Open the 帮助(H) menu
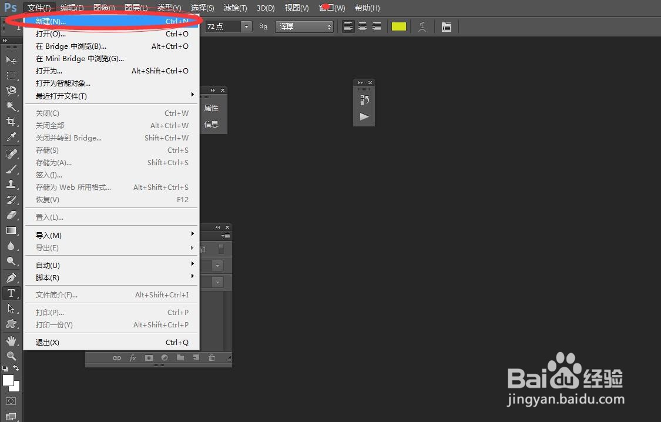This screenshot has width=661, height=422. point(367,8)
